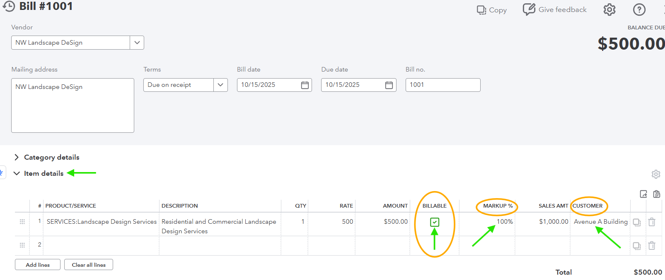The width and height of the screenshot is (665, 280).
Task: Open the settings gear in header
Action: (x=609, y=10)
